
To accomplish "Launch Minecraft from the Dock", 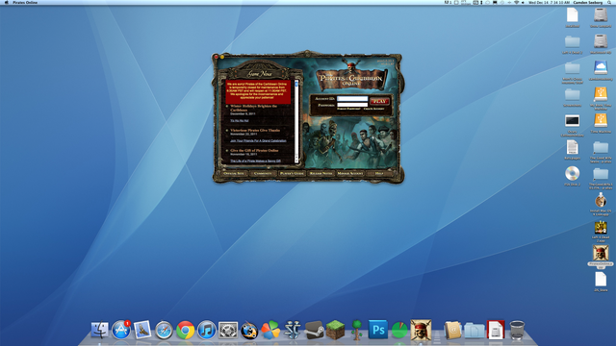I will point(335,330).
